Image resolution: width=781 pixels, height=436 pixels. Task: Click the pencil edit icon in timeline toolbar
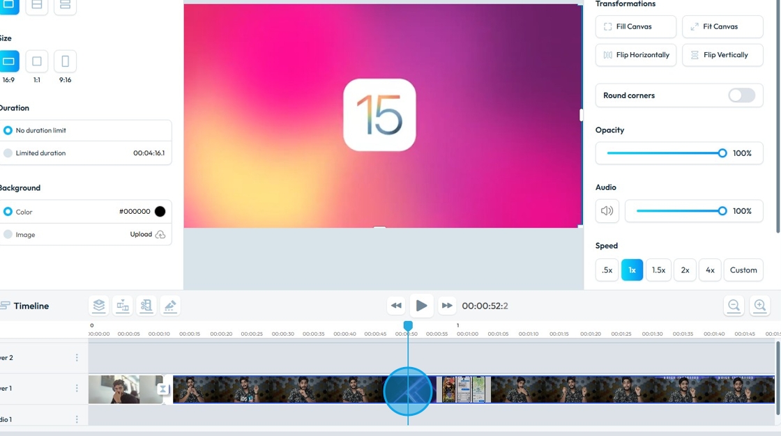pyautogui.click(x=170, y=306)
